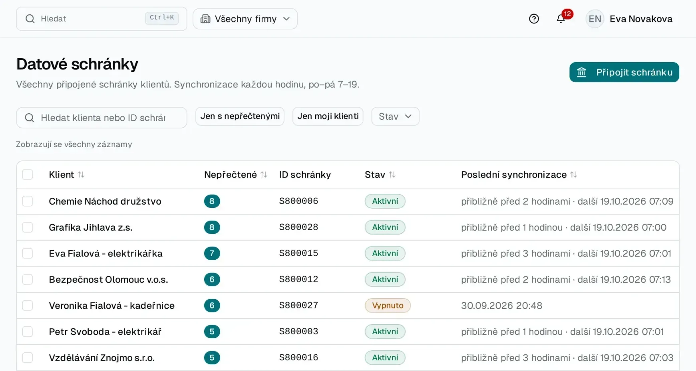
Task: Open Eva Novakova user menu
Action: coord(629,19)
